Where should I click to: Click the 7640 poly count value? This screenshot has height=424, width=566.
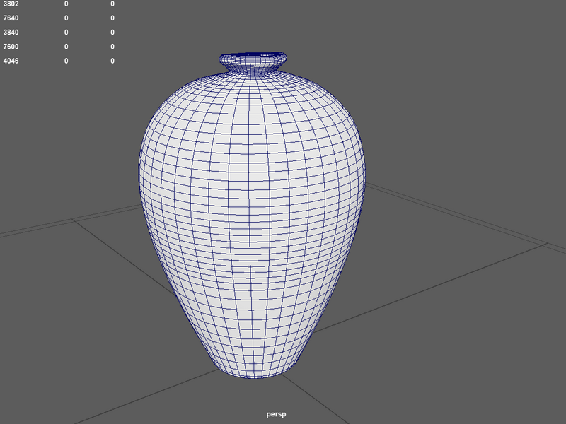11,18
